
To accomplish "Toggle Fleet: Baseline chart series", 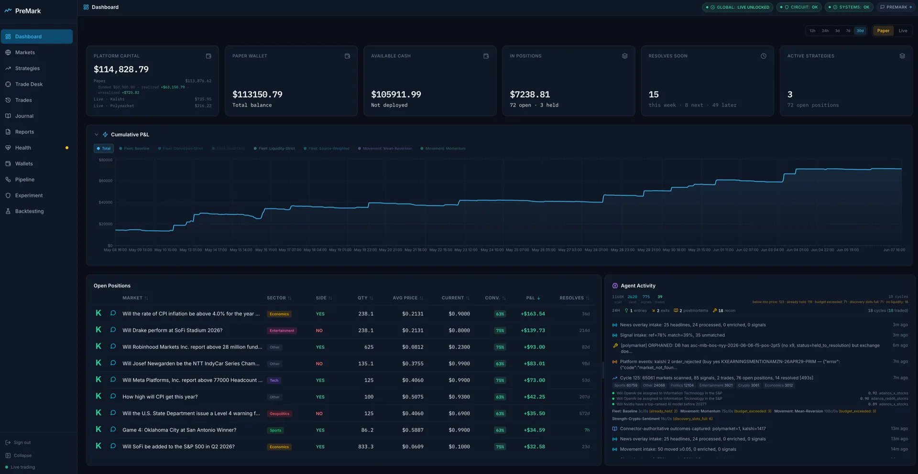I will click(134, 149).
